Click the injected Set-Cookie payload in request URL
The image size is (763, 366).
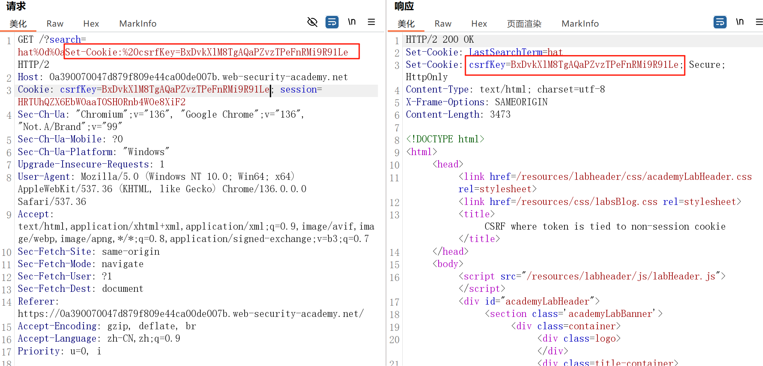pyautogui.click(x=207, y=52)
